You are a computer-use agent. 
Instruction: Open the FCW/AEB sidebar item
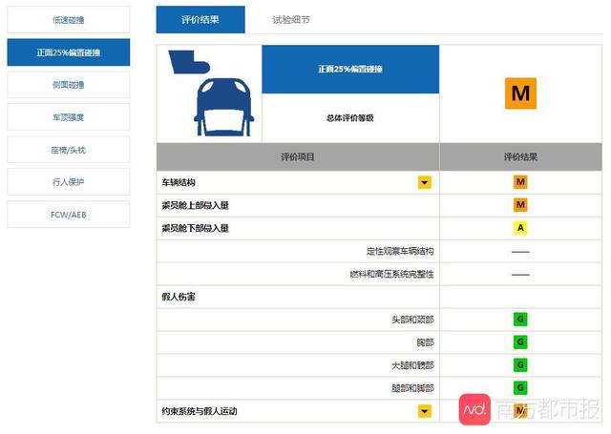pos(68,215)
